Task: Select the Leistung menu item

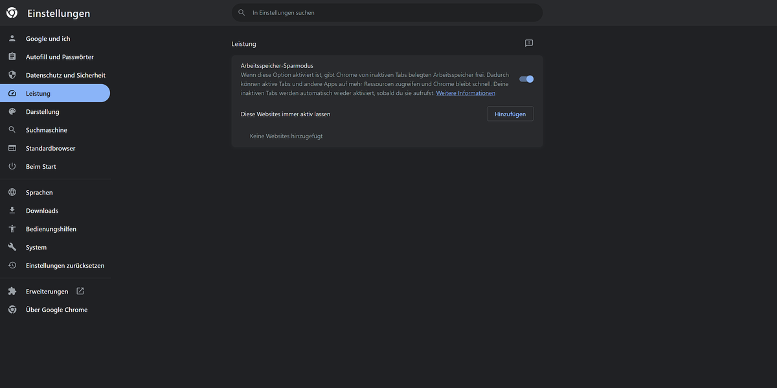Action: click(x=55, y=93)
